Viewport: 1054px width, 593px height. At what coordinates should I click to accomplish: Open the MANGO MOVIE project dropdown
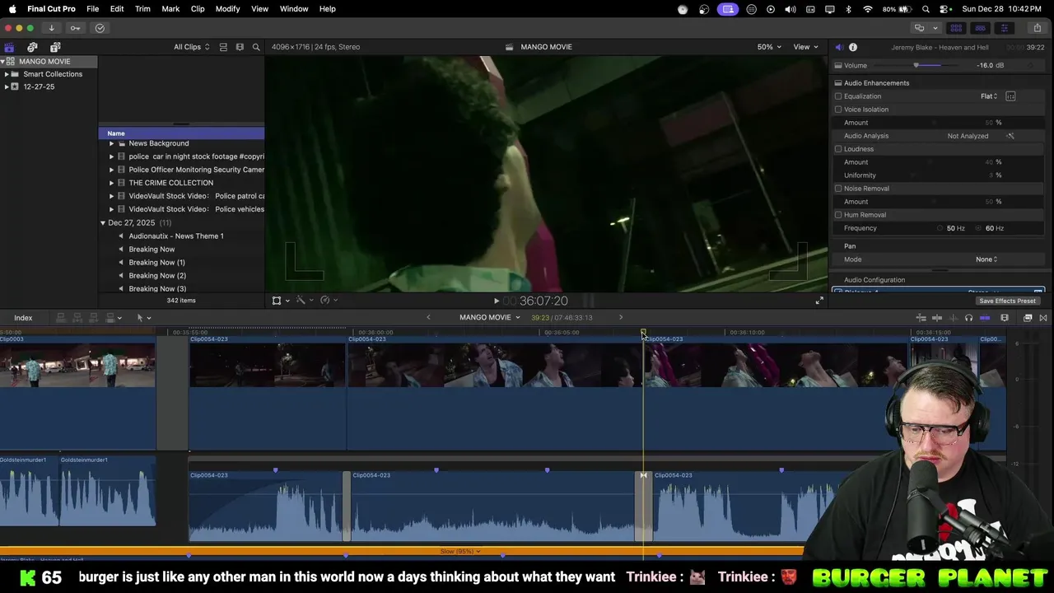pyautogui.click(x=490, y=318)
